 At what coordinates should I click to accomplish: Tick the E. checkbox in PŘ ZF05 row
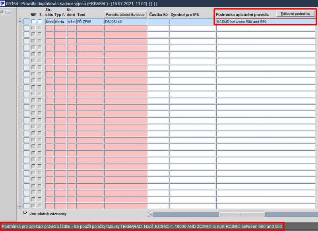[39, 21]
